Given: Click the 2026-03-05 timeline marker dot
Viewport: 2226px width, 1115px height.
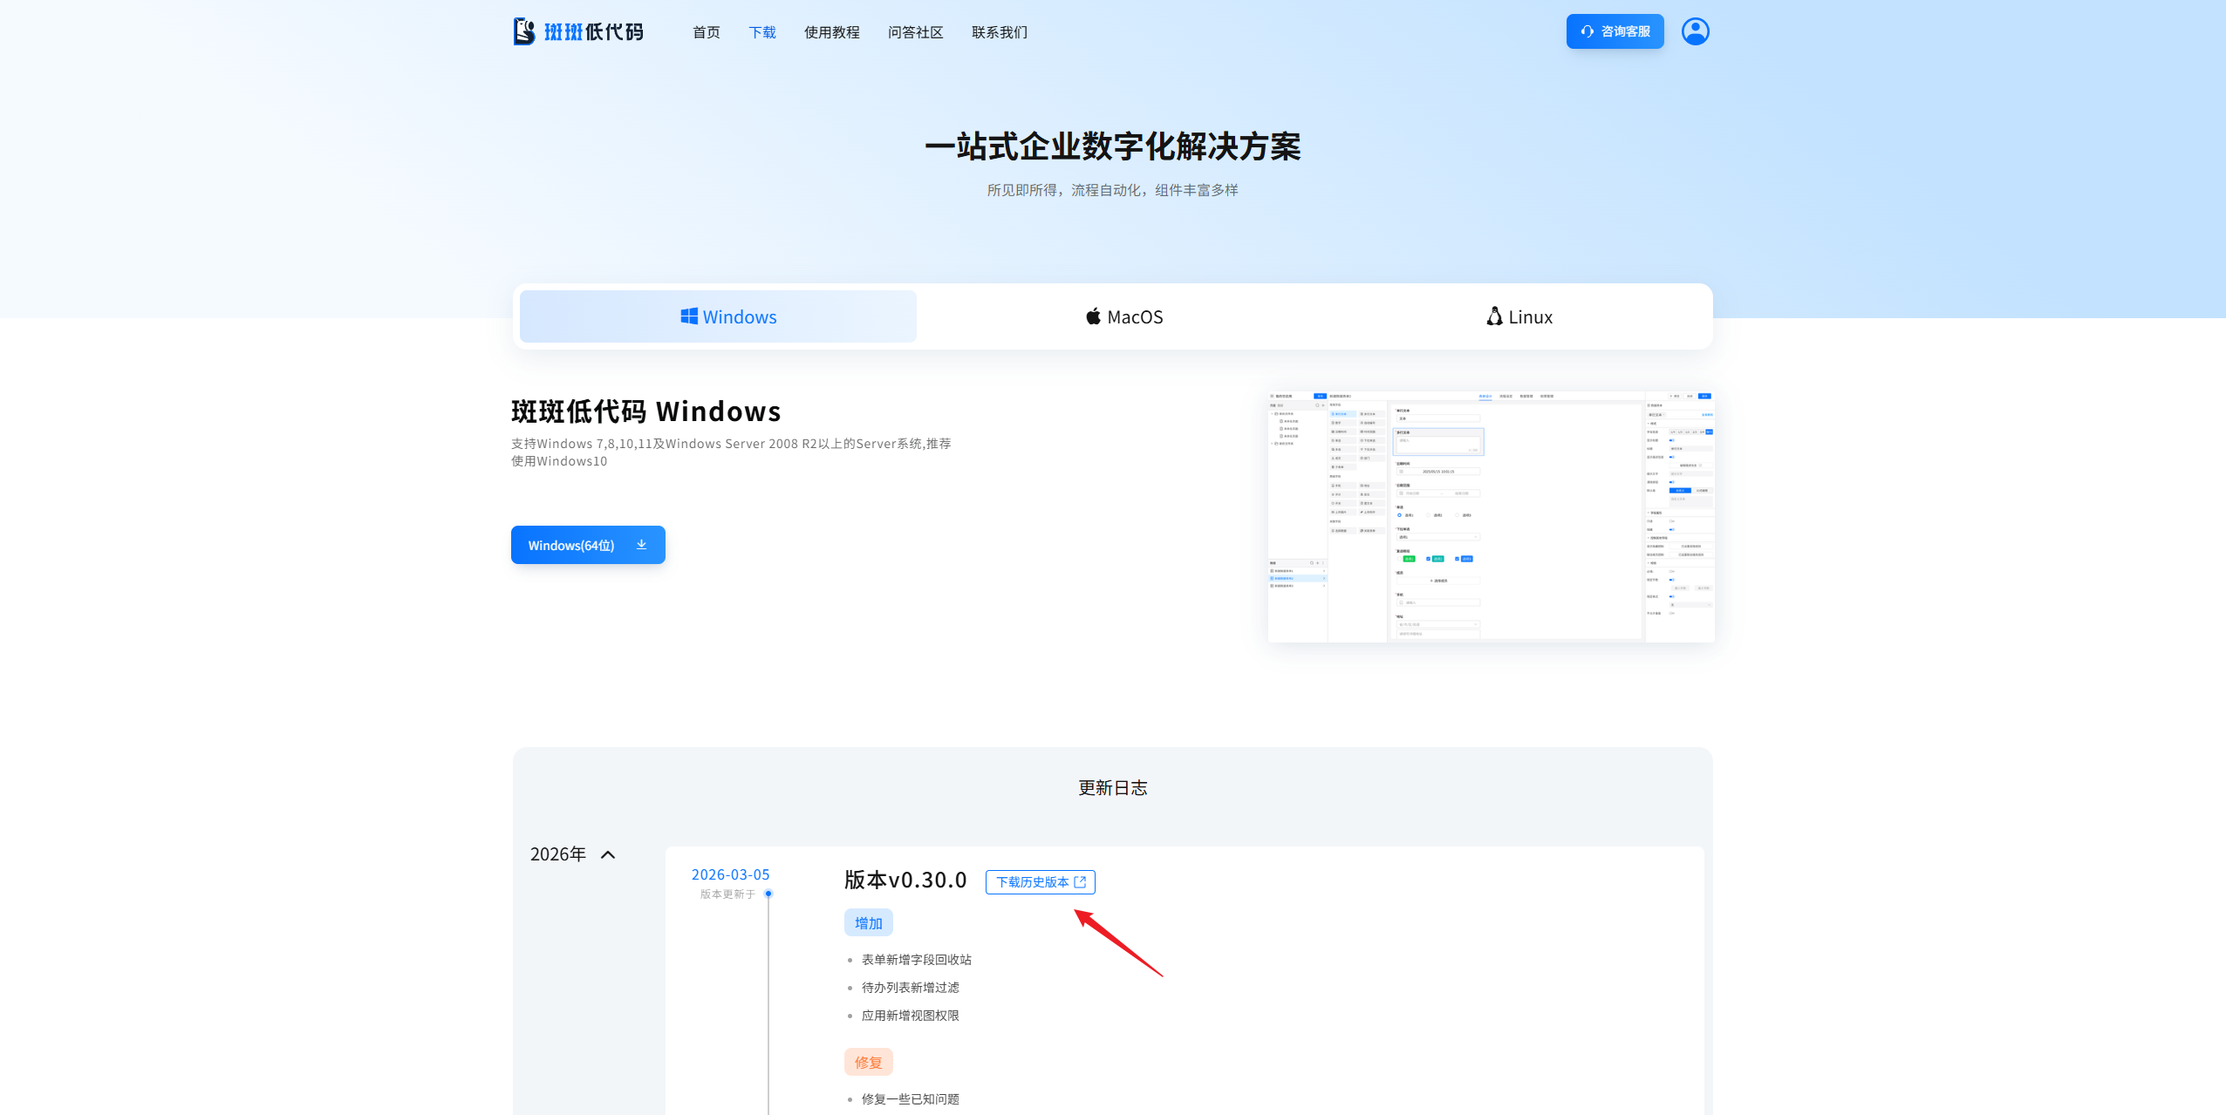Looking at the screenshot, I should click(768, 894).
